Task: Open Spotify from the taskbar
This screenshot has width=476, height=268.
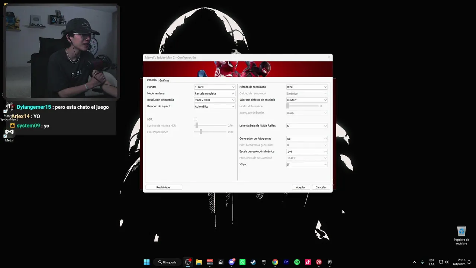Action: tap(297, 262)
